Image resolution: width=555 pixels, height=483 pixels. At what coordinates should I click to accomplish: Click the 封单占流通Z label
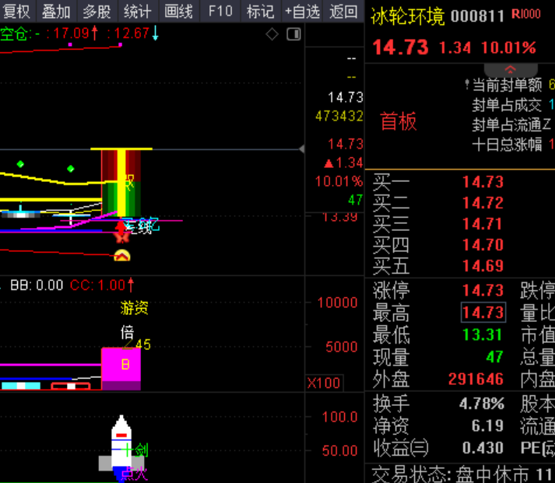coord(511,124)
